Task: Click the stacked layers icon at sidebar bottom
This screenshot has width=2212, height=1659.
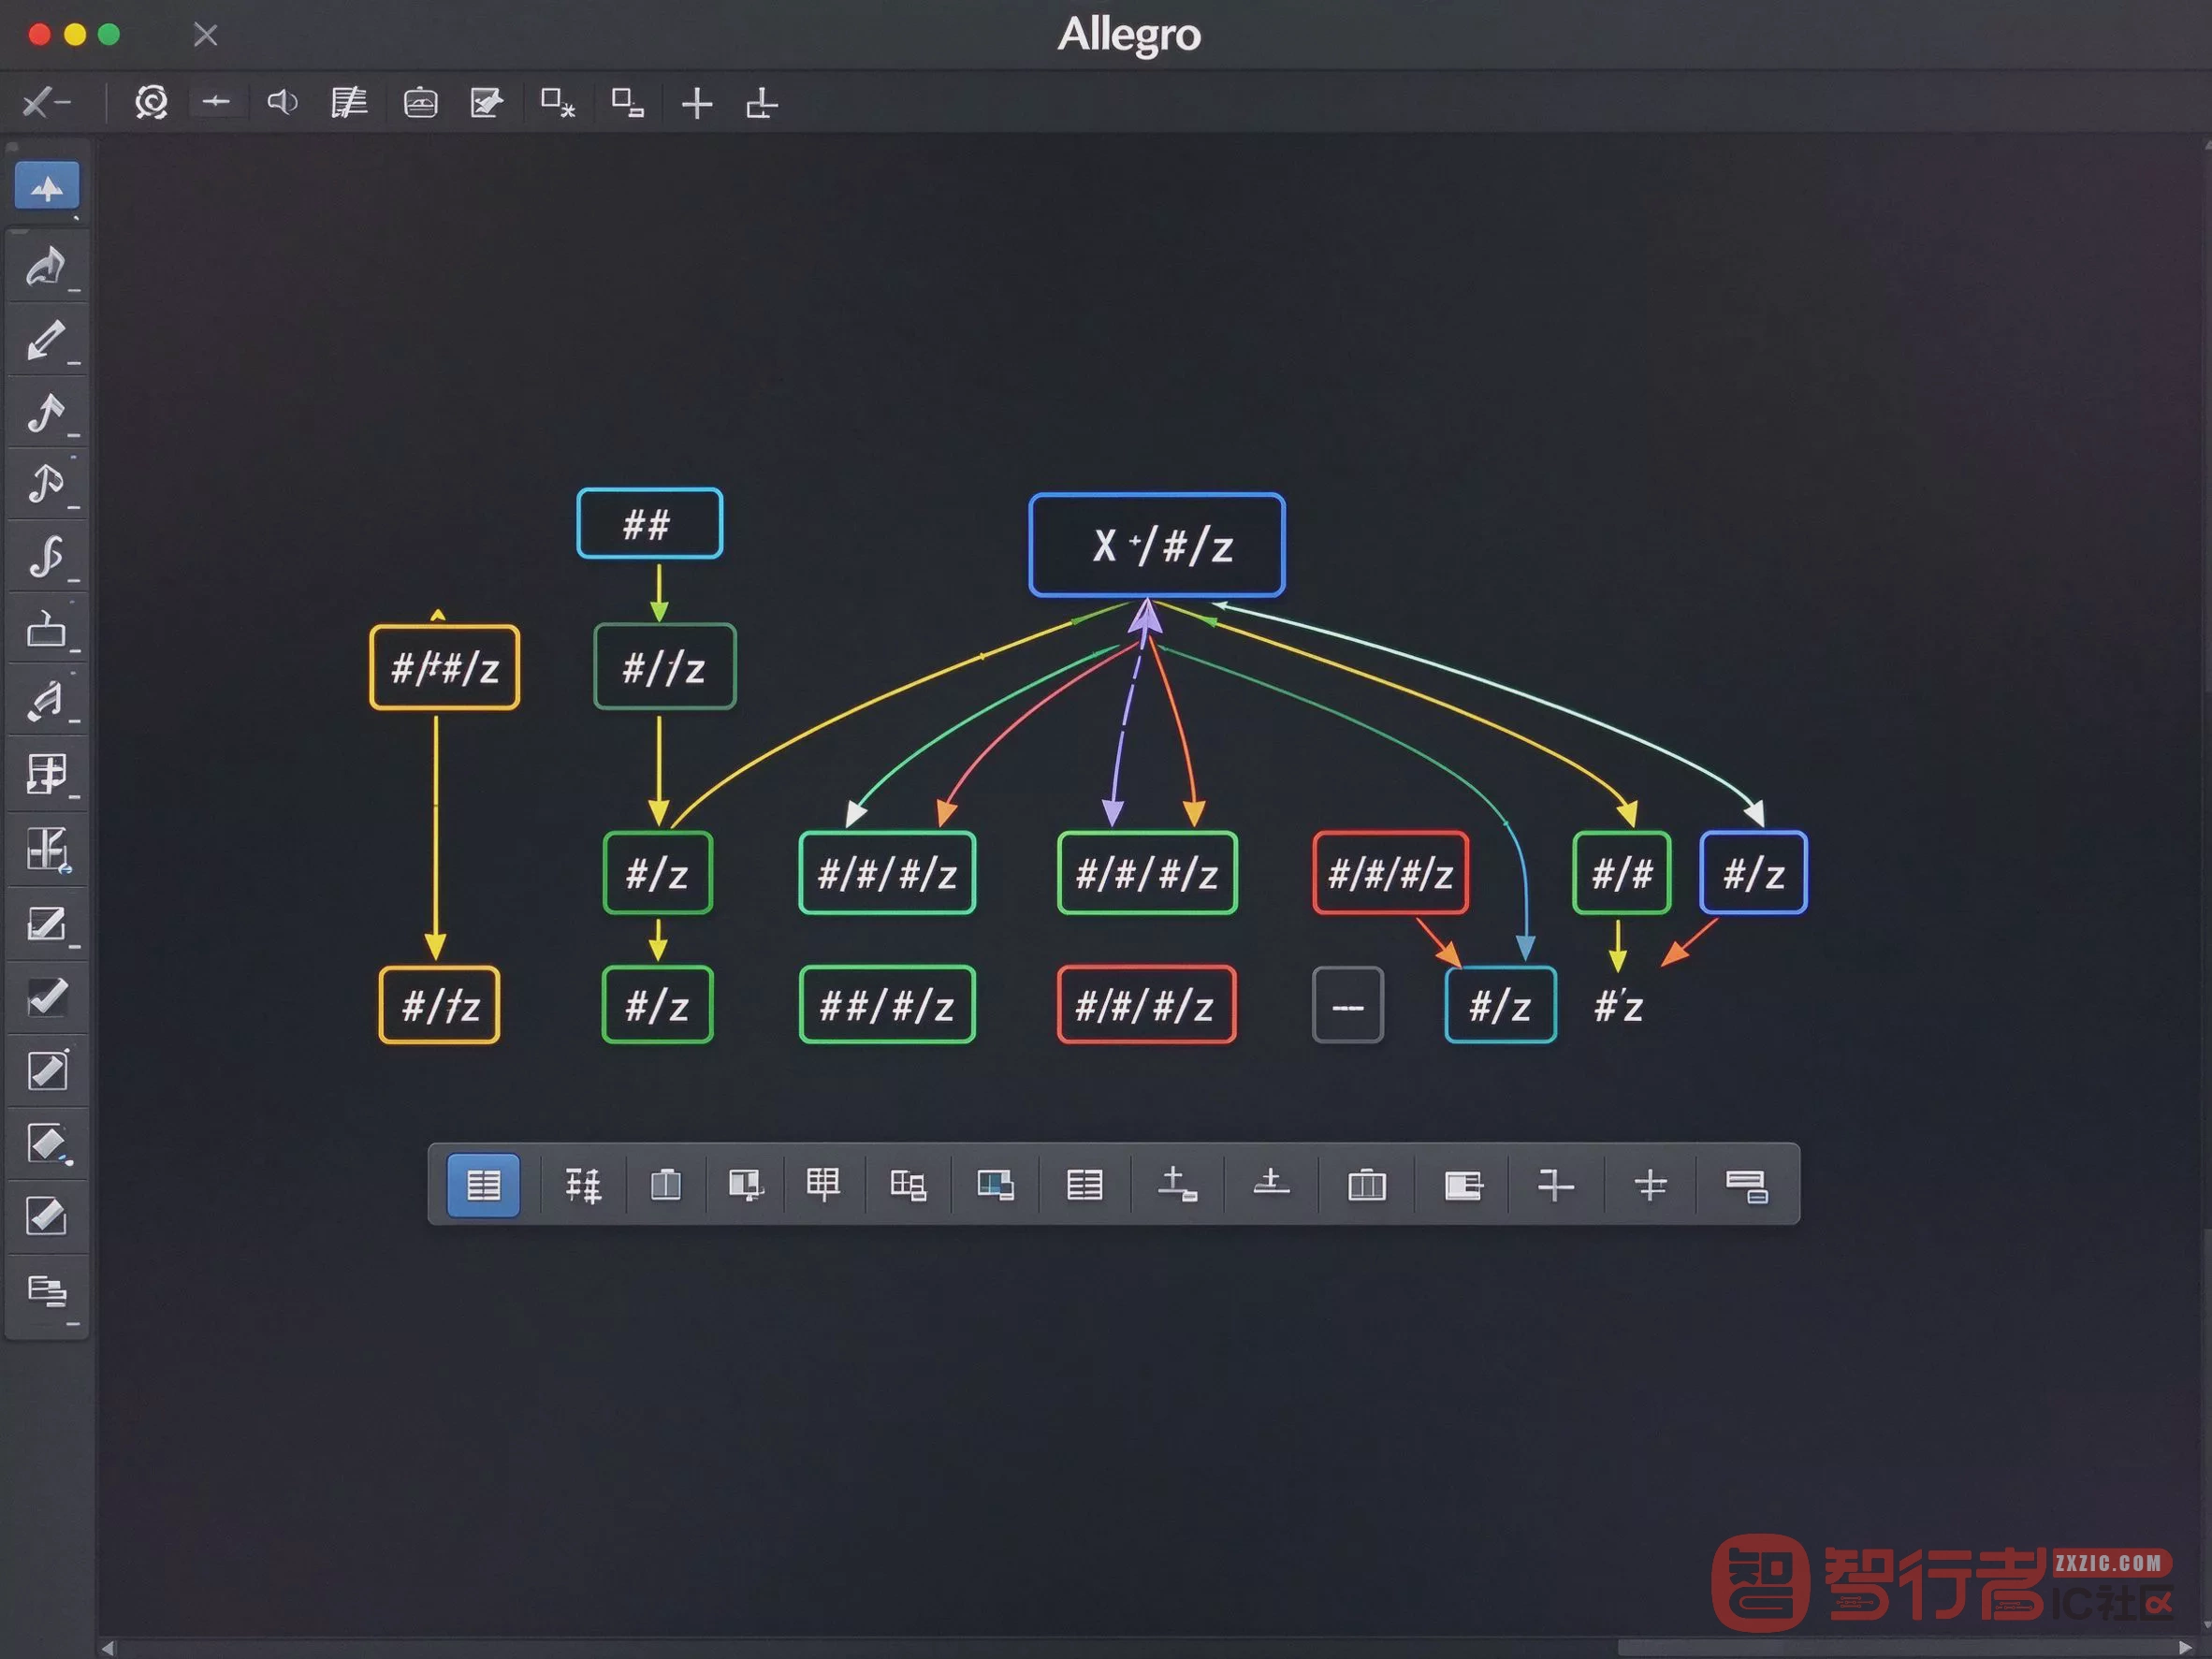Action: point(46,1290)
